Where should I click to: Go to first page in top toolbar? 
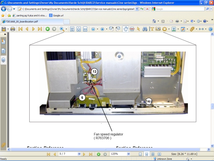coord(21,29)
